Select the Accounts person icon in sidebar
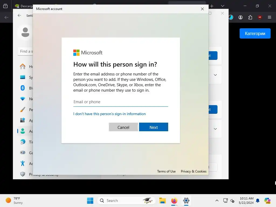276x207 pixels. pyautogui.click(x=23, y=131)
